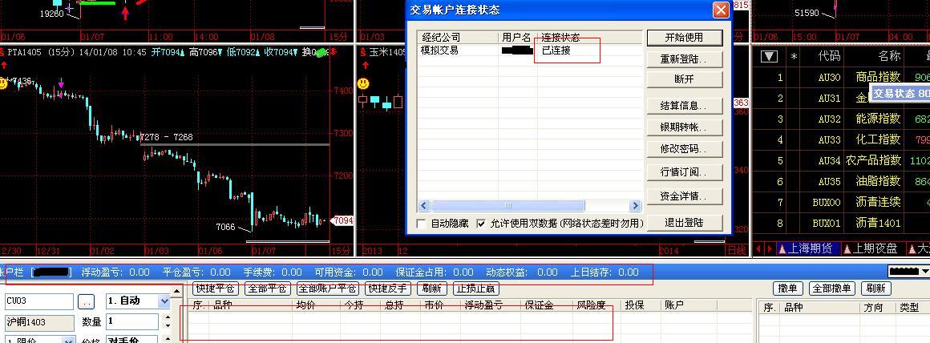
Task: Open 资金详情 fund details
Action: coord(685,196)
